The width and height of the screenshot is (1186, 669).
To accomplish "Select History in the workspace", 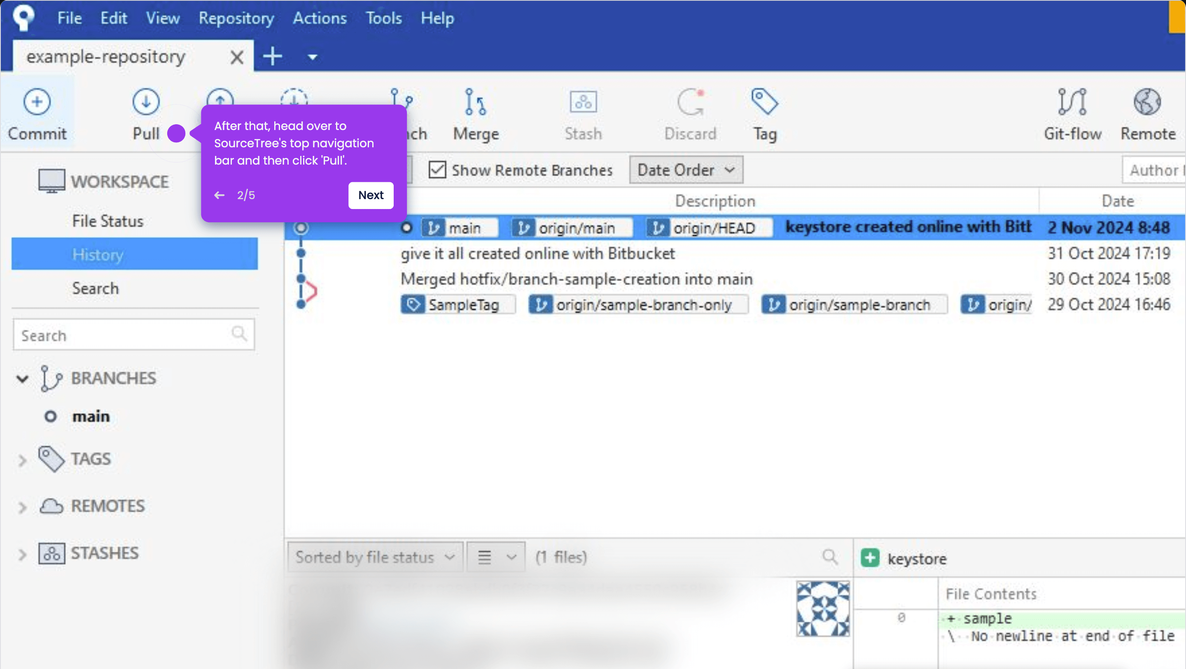I will point(134,254).
